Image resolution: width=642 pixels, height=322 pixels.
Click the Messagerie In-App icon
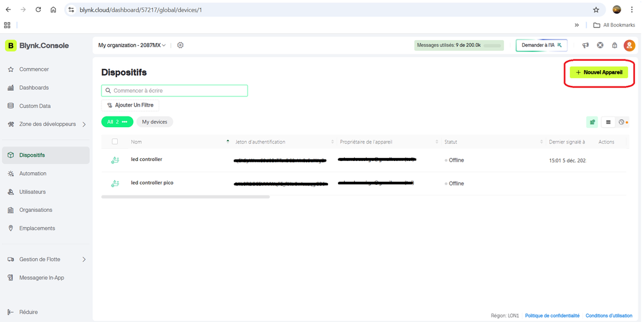coord(11,278)
